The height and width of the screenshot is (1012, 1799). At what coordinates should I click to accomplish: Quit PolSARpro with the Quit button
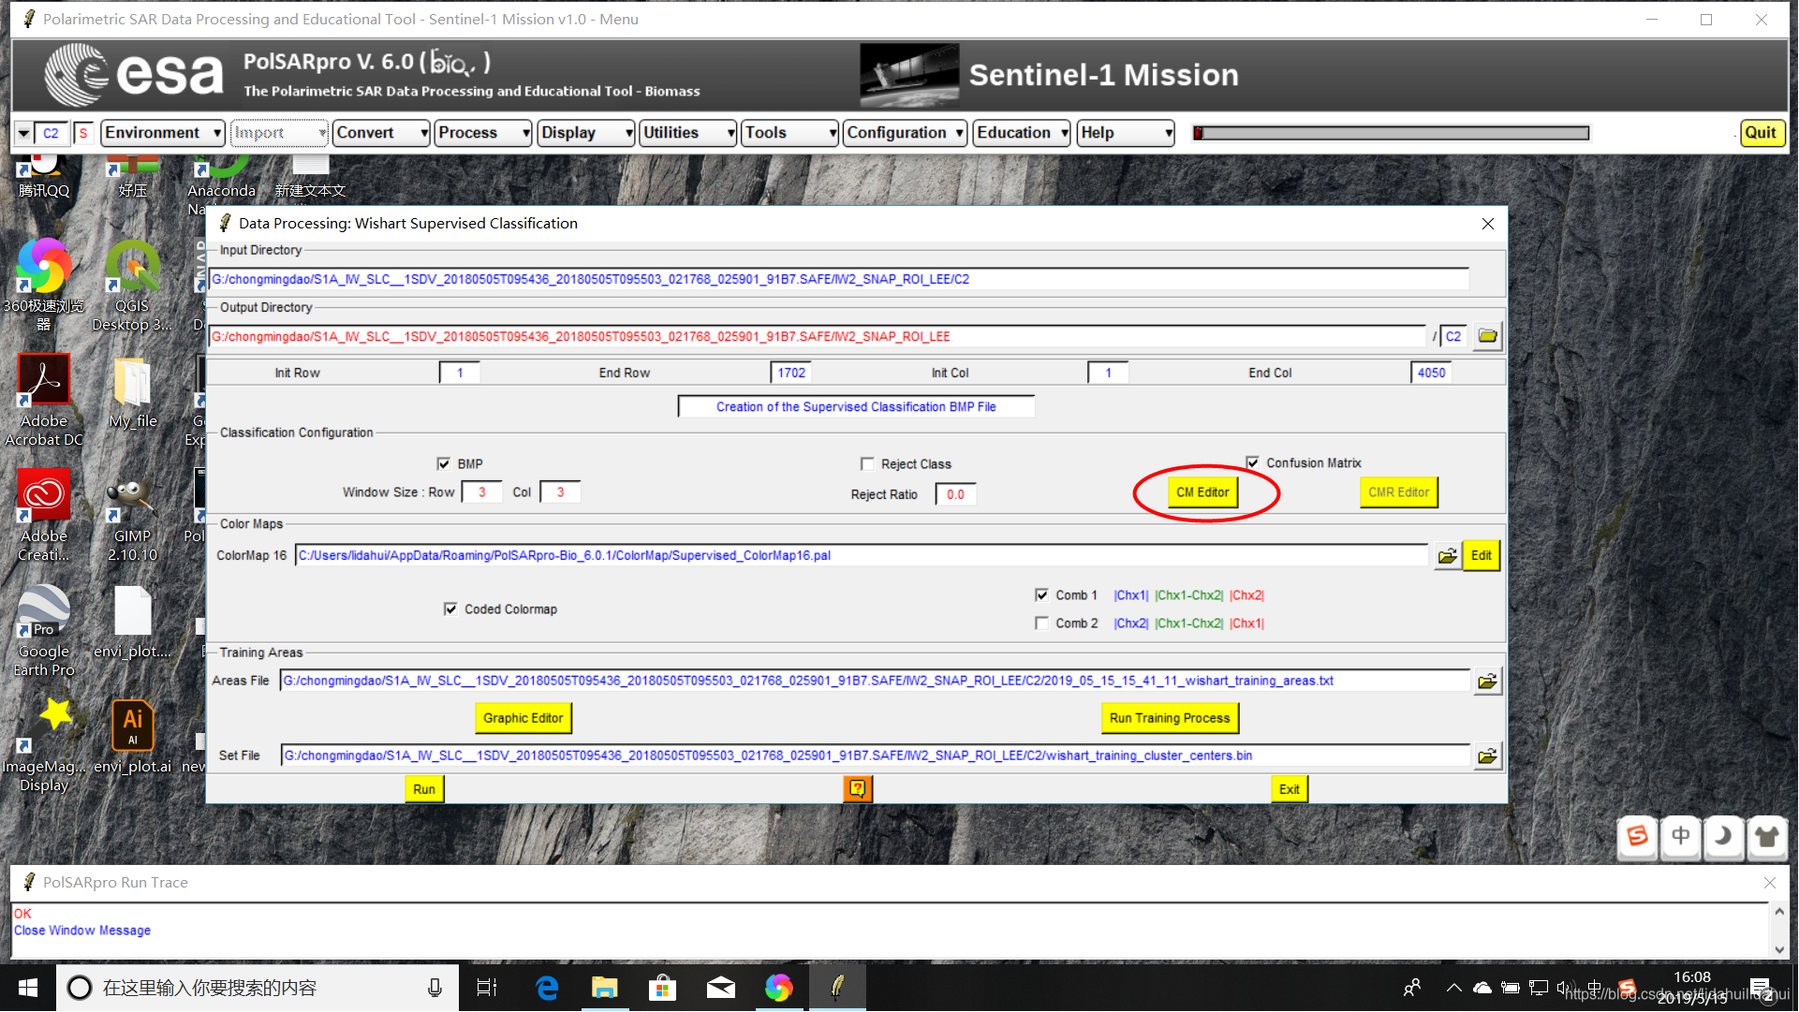tap(1761, 133)
